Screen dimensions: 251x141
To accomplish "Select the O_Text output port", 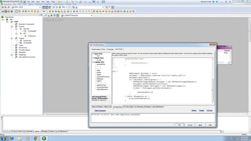I will pos(99,60).
